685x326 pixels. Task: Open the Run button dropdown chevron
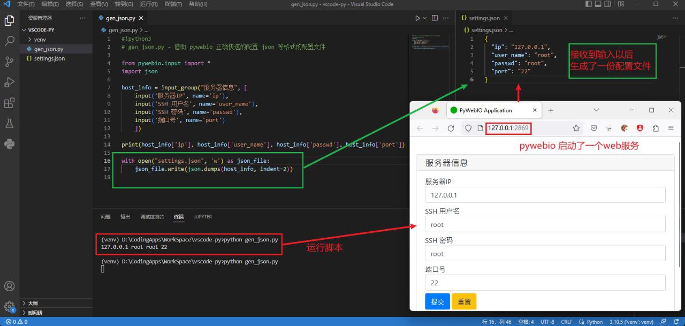coord(424,18)
